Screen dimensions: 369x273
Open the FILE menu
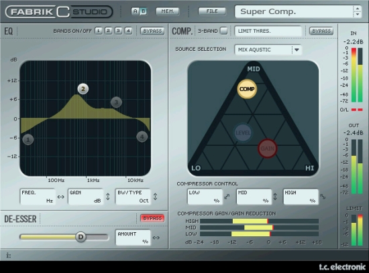[x=212, y=11]
